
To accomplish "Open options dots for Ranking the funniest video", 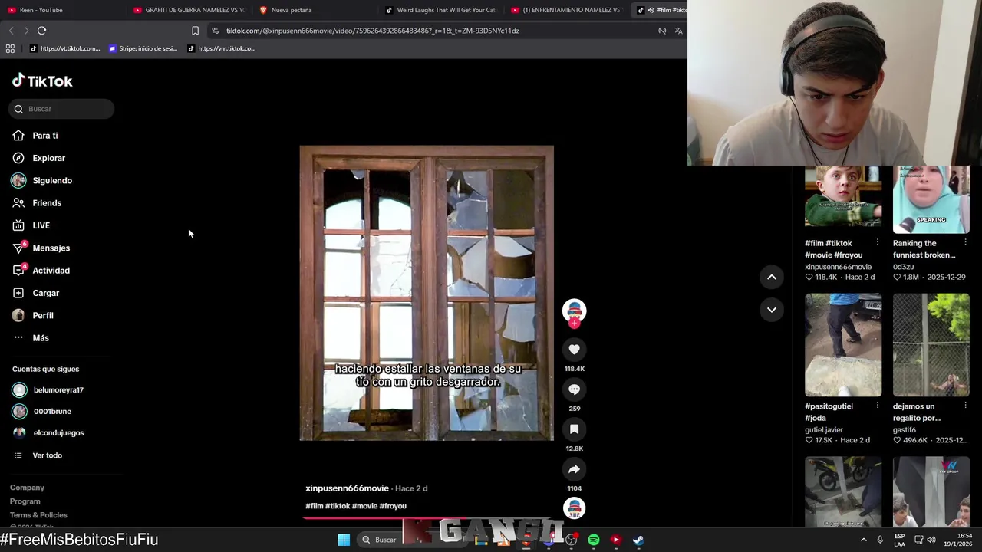I will pyautogui.click(x=965, y=243).
